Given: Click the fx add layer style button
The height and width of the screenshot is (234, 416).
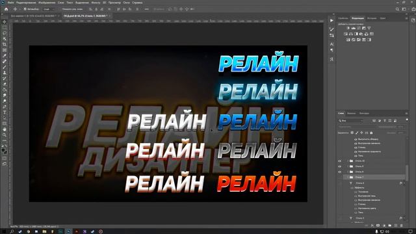Looking at the screenshot, I should pyautogui.click(x=372, y=226).
